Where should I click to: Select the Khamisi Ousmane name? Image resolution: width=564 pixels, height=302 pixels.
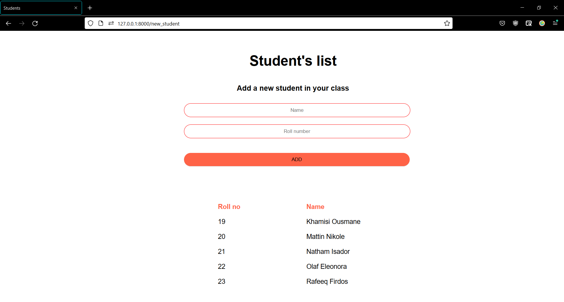point(333,222)
